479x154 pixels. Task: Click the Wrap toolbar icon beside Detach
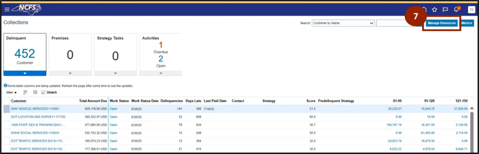tap(35, 92)
